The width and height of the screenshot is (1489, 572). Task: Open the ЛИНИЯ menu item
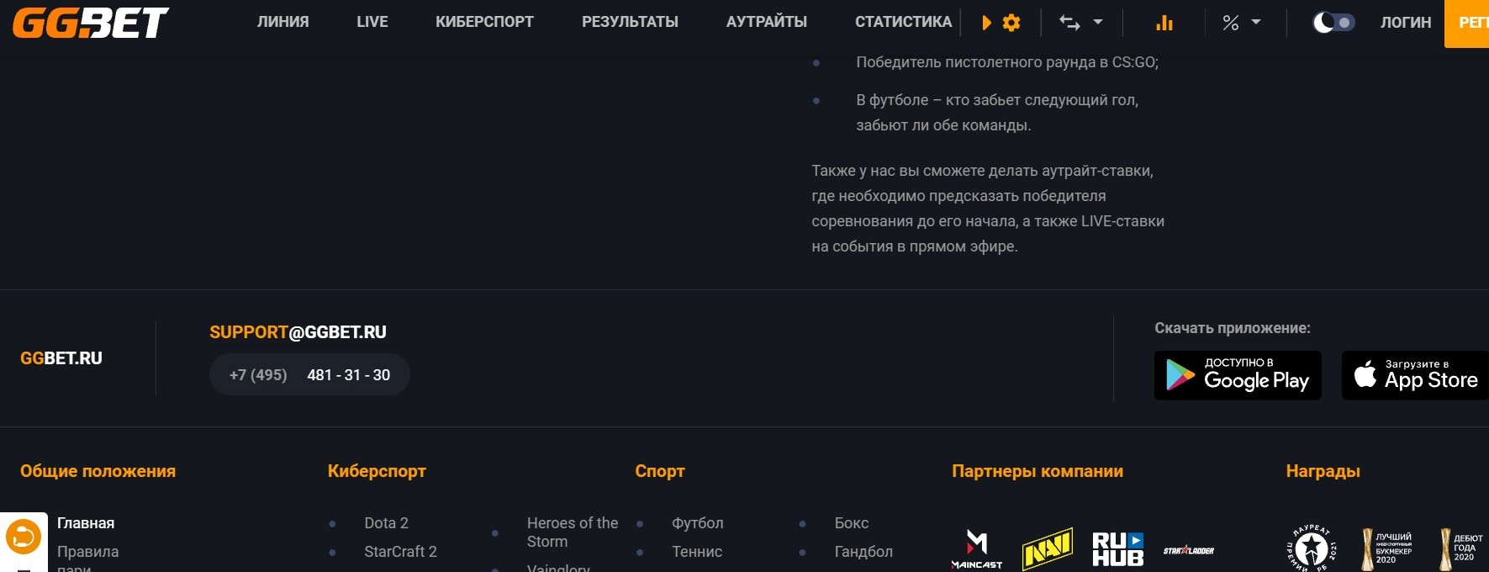(x=282, y=22)
